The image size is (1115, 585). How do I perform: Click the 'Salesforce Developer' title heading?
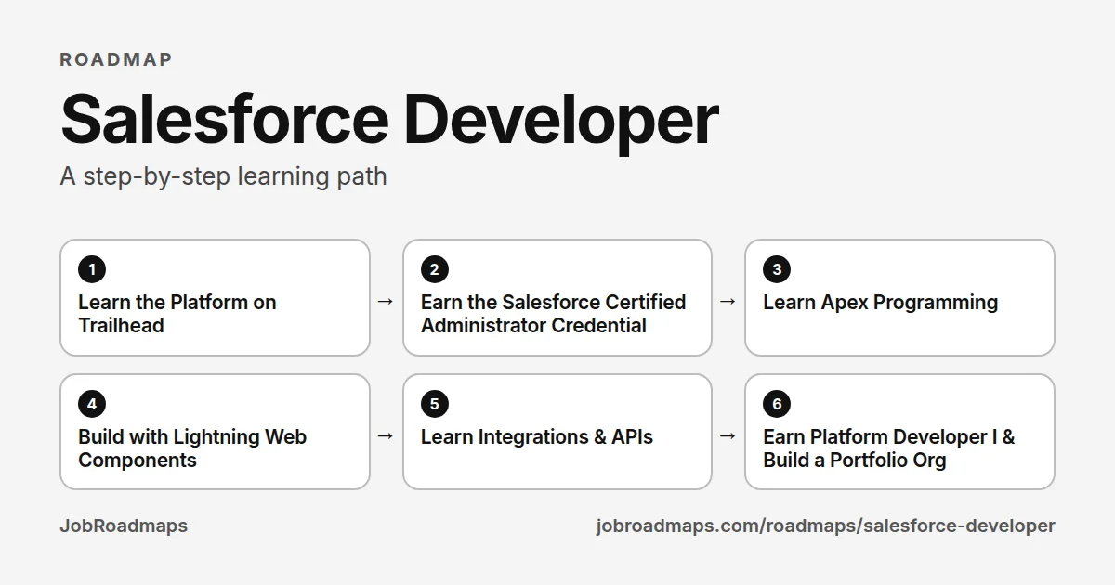(389, 119)
